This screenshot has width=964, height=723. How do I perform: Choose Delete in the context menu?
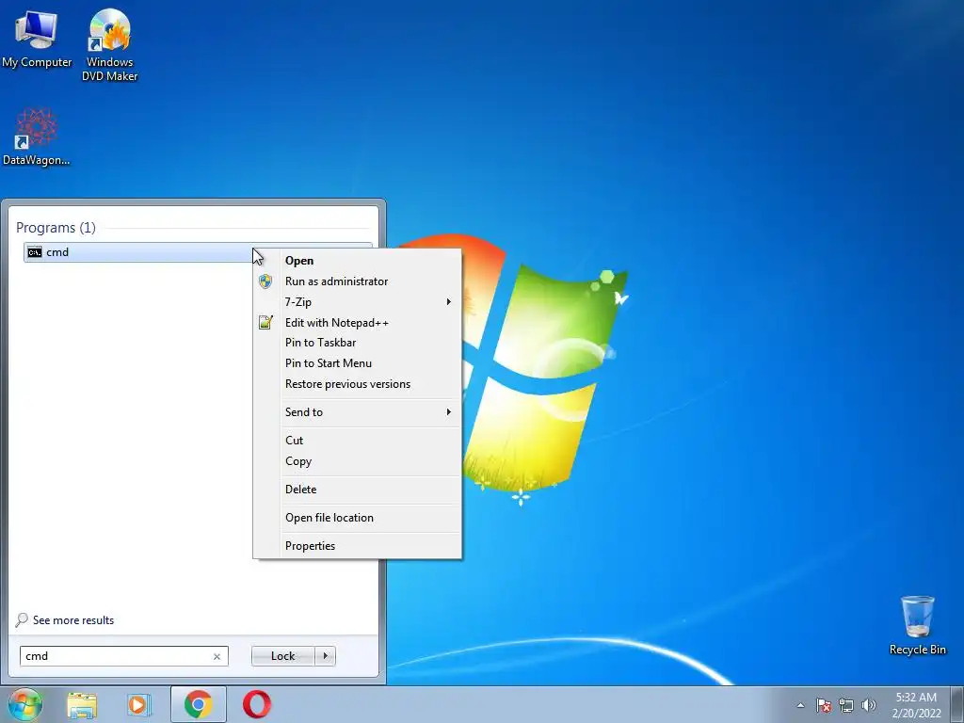point(357,490)
